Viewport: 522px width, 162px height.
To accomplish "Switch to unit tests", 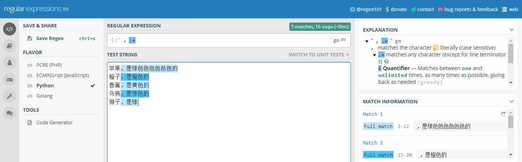I will pyautogui.click(x=319, y=55).
